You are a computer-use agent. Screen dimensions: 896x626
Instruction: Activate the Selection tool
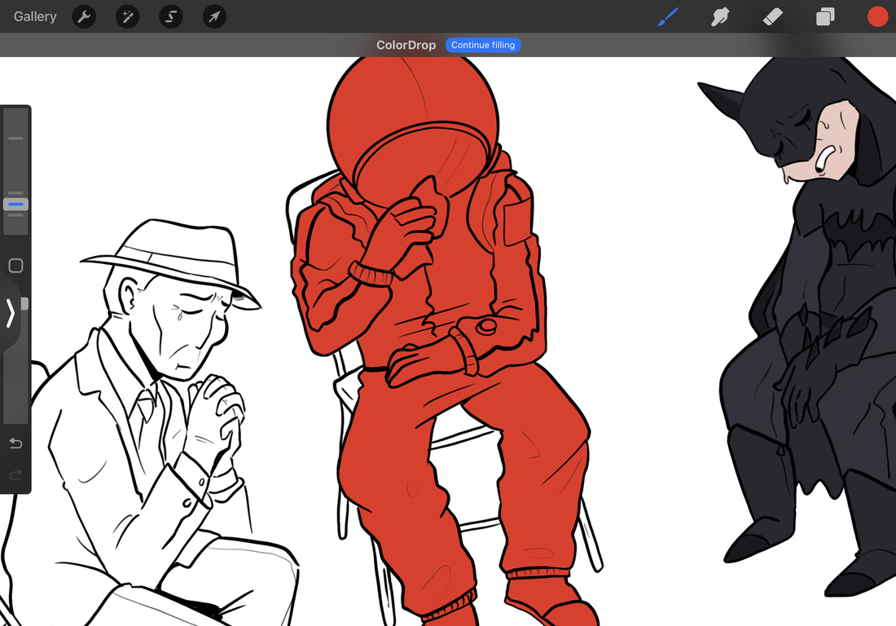tap(171, 16)
